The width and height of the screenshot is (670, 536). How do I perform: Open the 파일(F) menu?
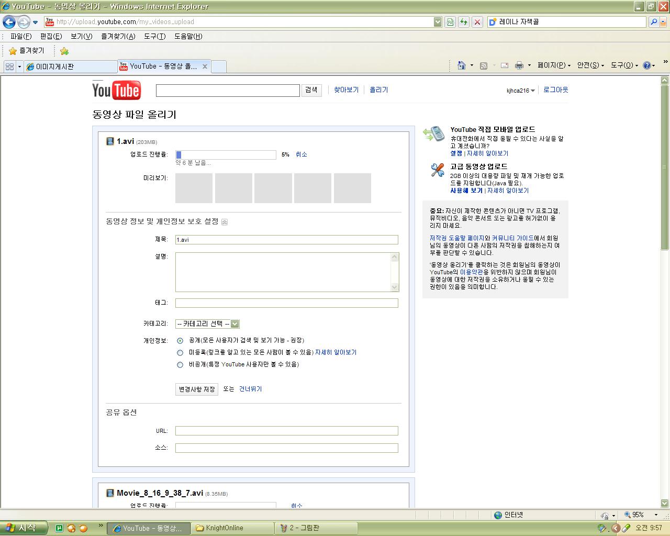21,36
